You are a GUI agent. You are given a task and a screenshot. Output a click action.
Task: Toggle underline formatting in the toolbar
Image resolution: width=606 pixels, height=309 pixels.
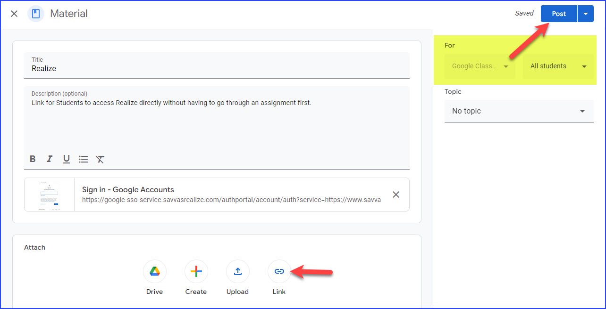(x=66, y=159)
